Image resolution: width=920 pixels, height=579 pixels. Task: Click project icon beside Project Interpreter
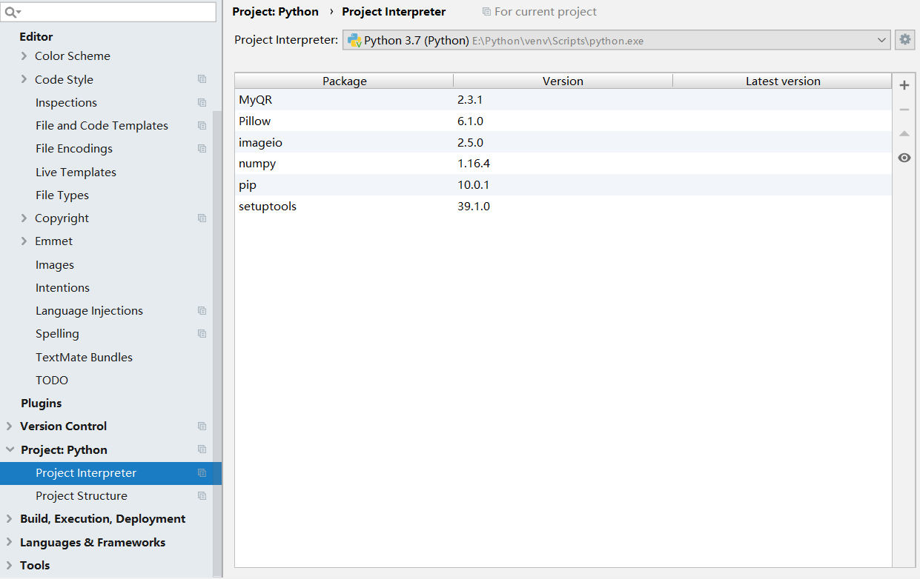[202, 472]
